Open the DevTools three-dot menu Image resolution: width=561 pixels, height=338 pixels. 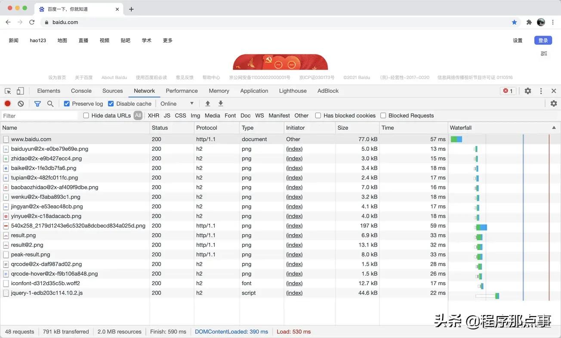pyautogui.click(x=541, y=91)
